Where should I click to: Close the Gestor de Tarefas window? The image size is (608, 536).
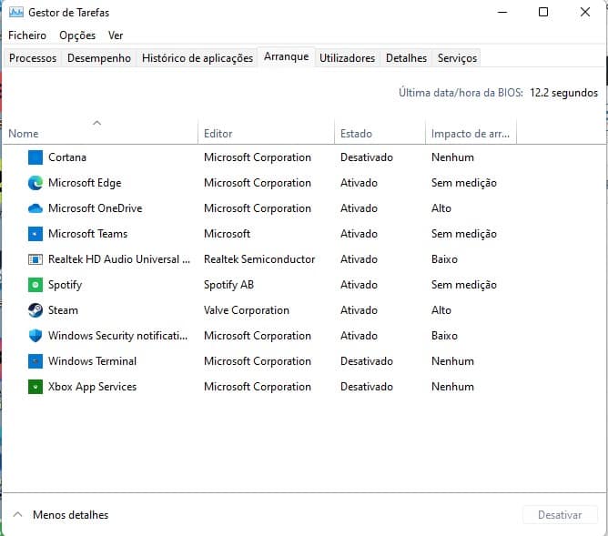point(585,12)
